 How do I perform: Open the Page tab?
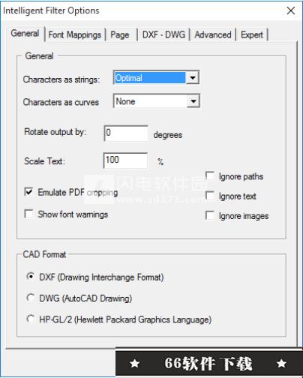120,34
